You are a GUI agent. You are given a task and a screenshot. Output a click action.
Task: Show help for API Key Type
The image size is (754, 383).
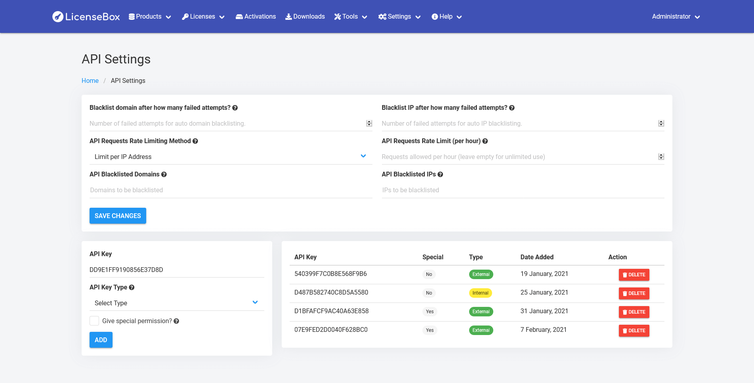pos(132,287)
